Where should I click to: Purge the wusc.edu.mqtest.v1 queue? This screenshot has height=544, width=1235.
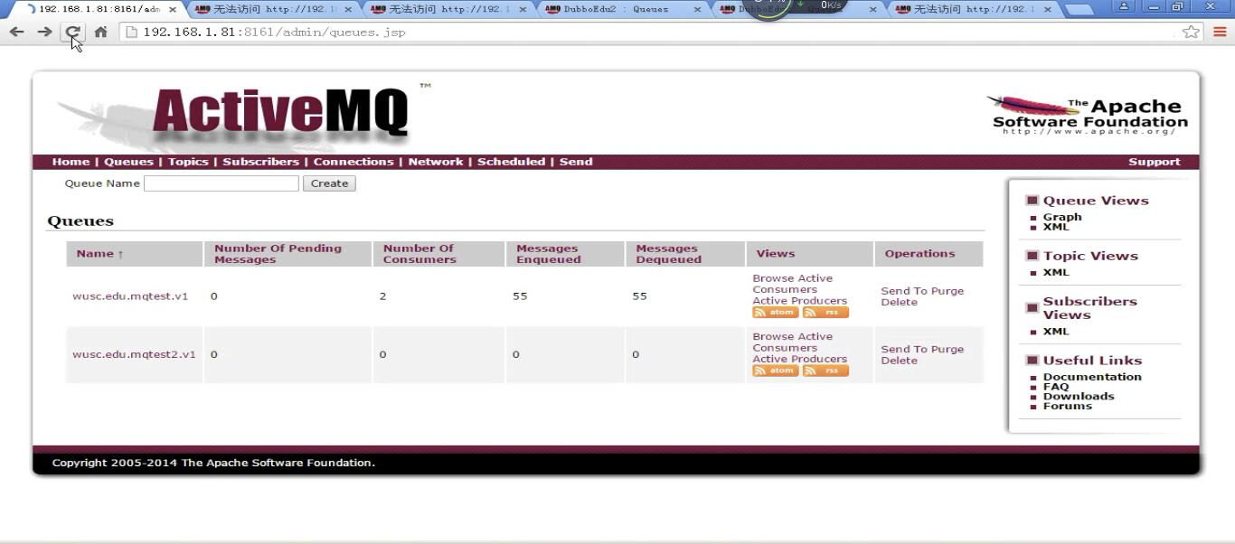(x=947, y=291)
